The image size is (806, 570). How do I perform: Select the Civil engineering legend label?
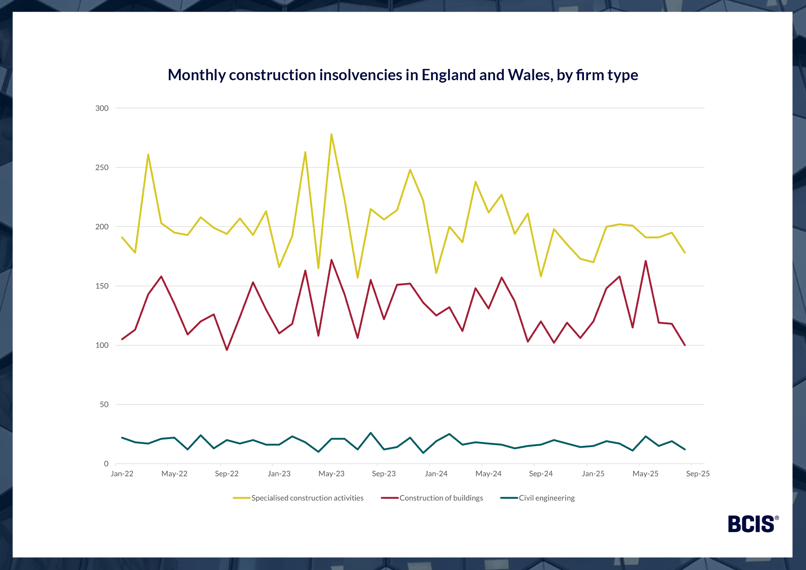(x=546, y=498)
